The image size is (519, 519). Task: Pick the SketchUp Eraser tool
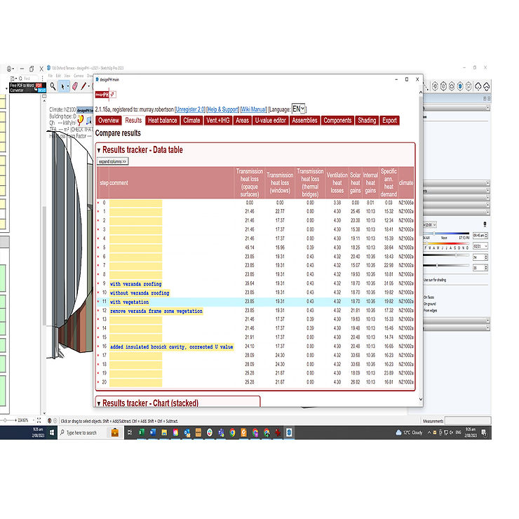(x=75, y=86)
